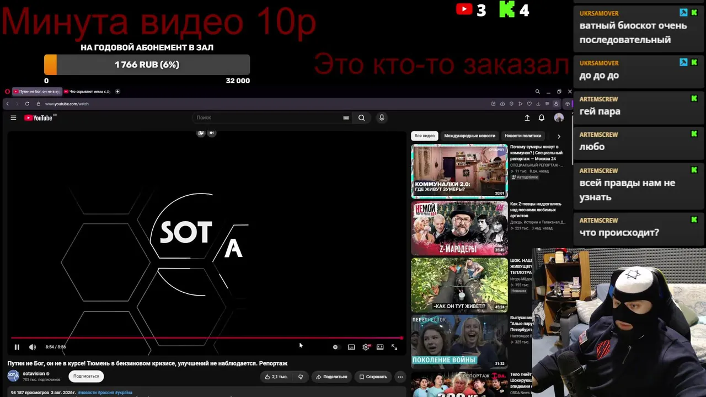The height and width of the screenshot is (397, 706).
Task: Open the 'Как он тут живёт' thumbnail
Action: tap(459, 285)
